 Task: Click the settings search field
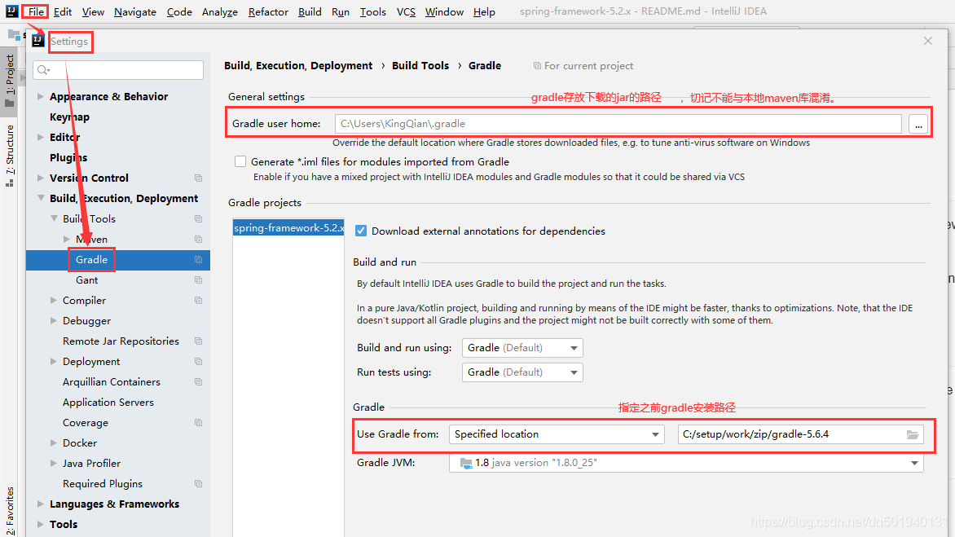point(119,70)
